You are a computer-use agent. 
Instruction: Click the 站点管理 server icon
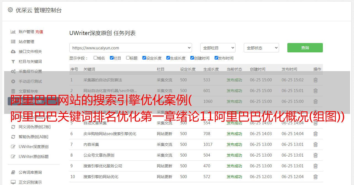pyautogui.click(x=13, y=42)
